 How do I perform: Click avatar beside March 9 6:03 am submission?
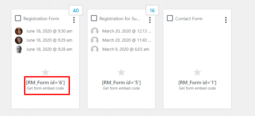(95, 49)
